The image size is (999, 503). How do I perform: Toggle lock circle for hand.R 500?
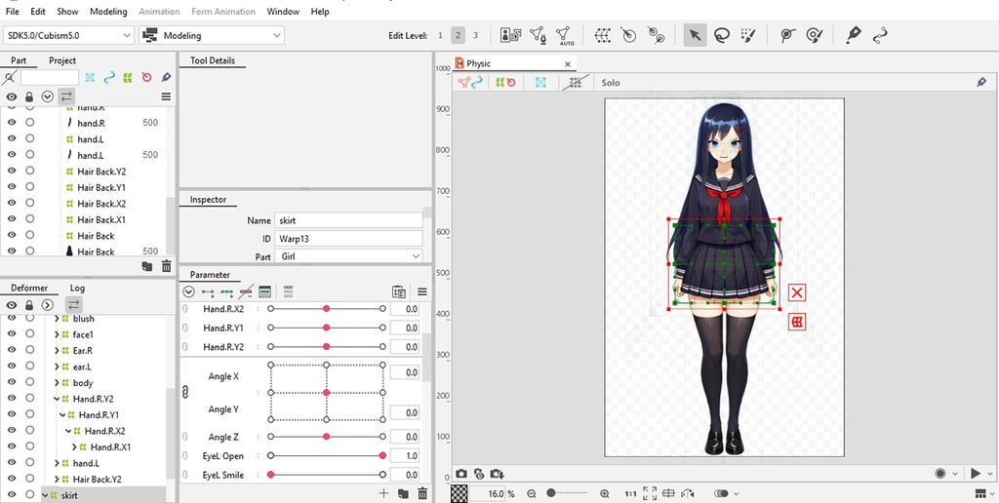tap(30, 122)
